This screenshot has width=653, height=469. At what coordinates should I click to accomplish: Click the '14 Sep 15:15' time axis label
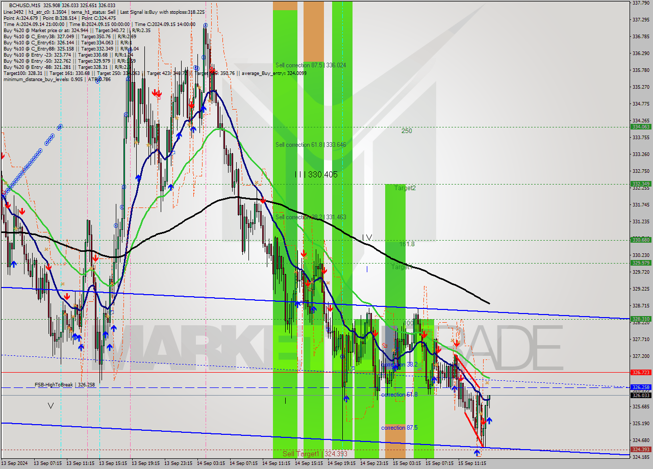coord(309,464)
